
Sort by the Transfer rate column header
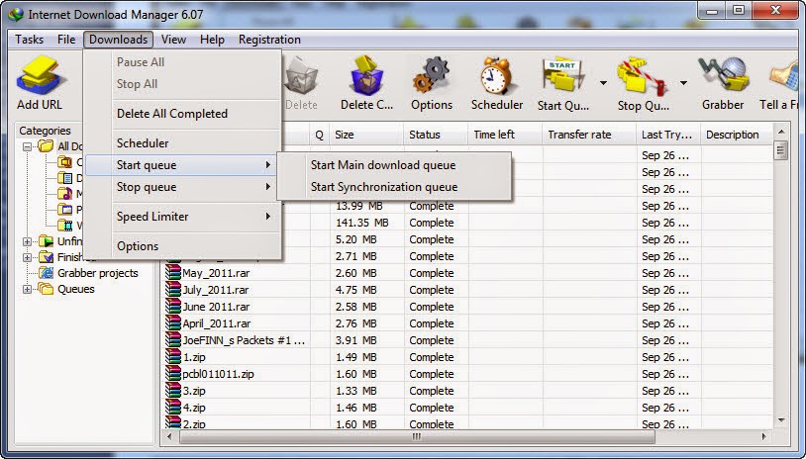[588, 135]
